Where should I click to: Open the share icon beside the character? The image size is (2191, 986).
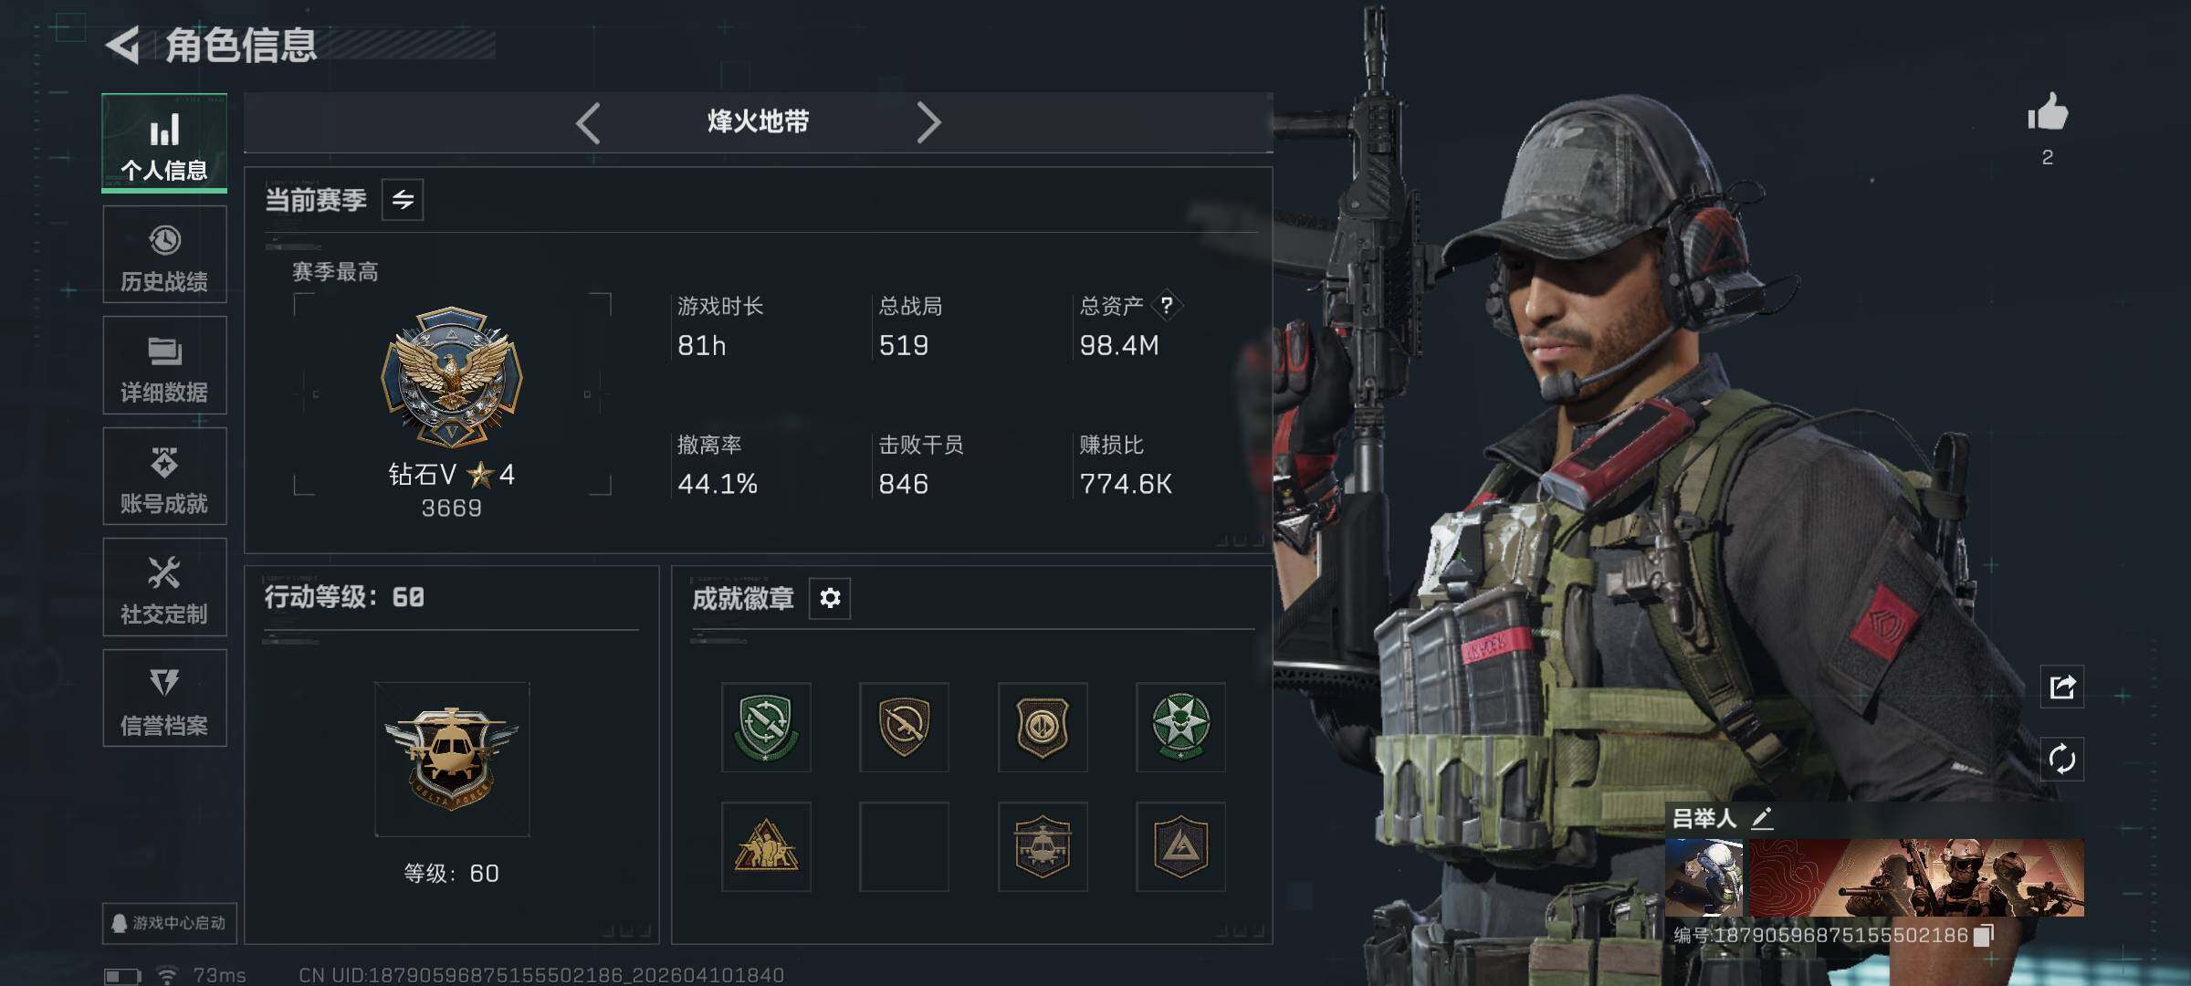[2062, 687]
